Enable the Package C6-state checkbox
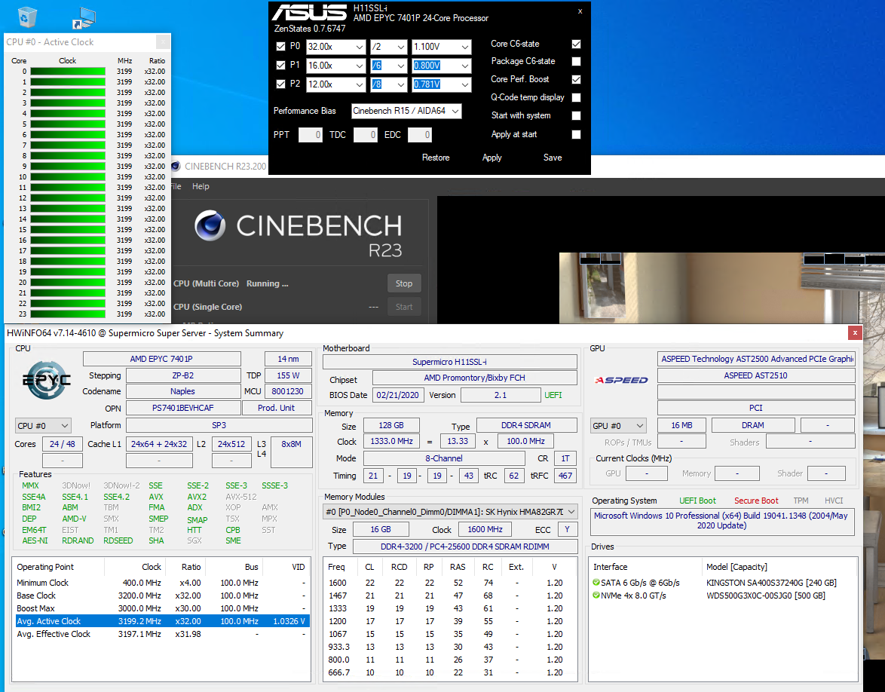 coord(577,62)
